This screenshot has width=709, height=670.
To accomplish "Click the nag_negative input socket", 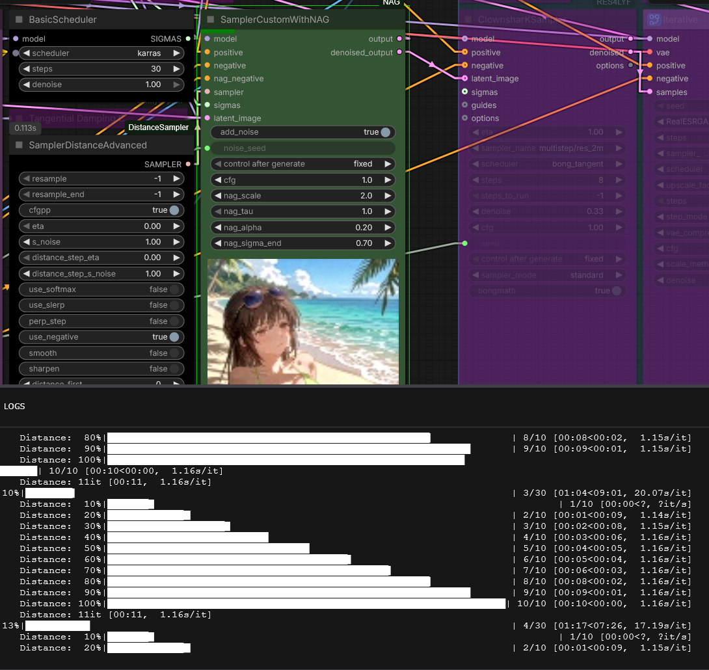I will (x=207, y=79).
